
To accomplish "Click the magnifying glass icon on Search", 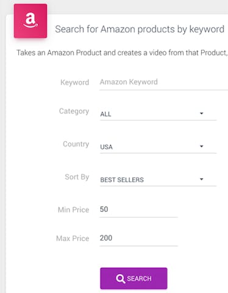I will 121,278.
